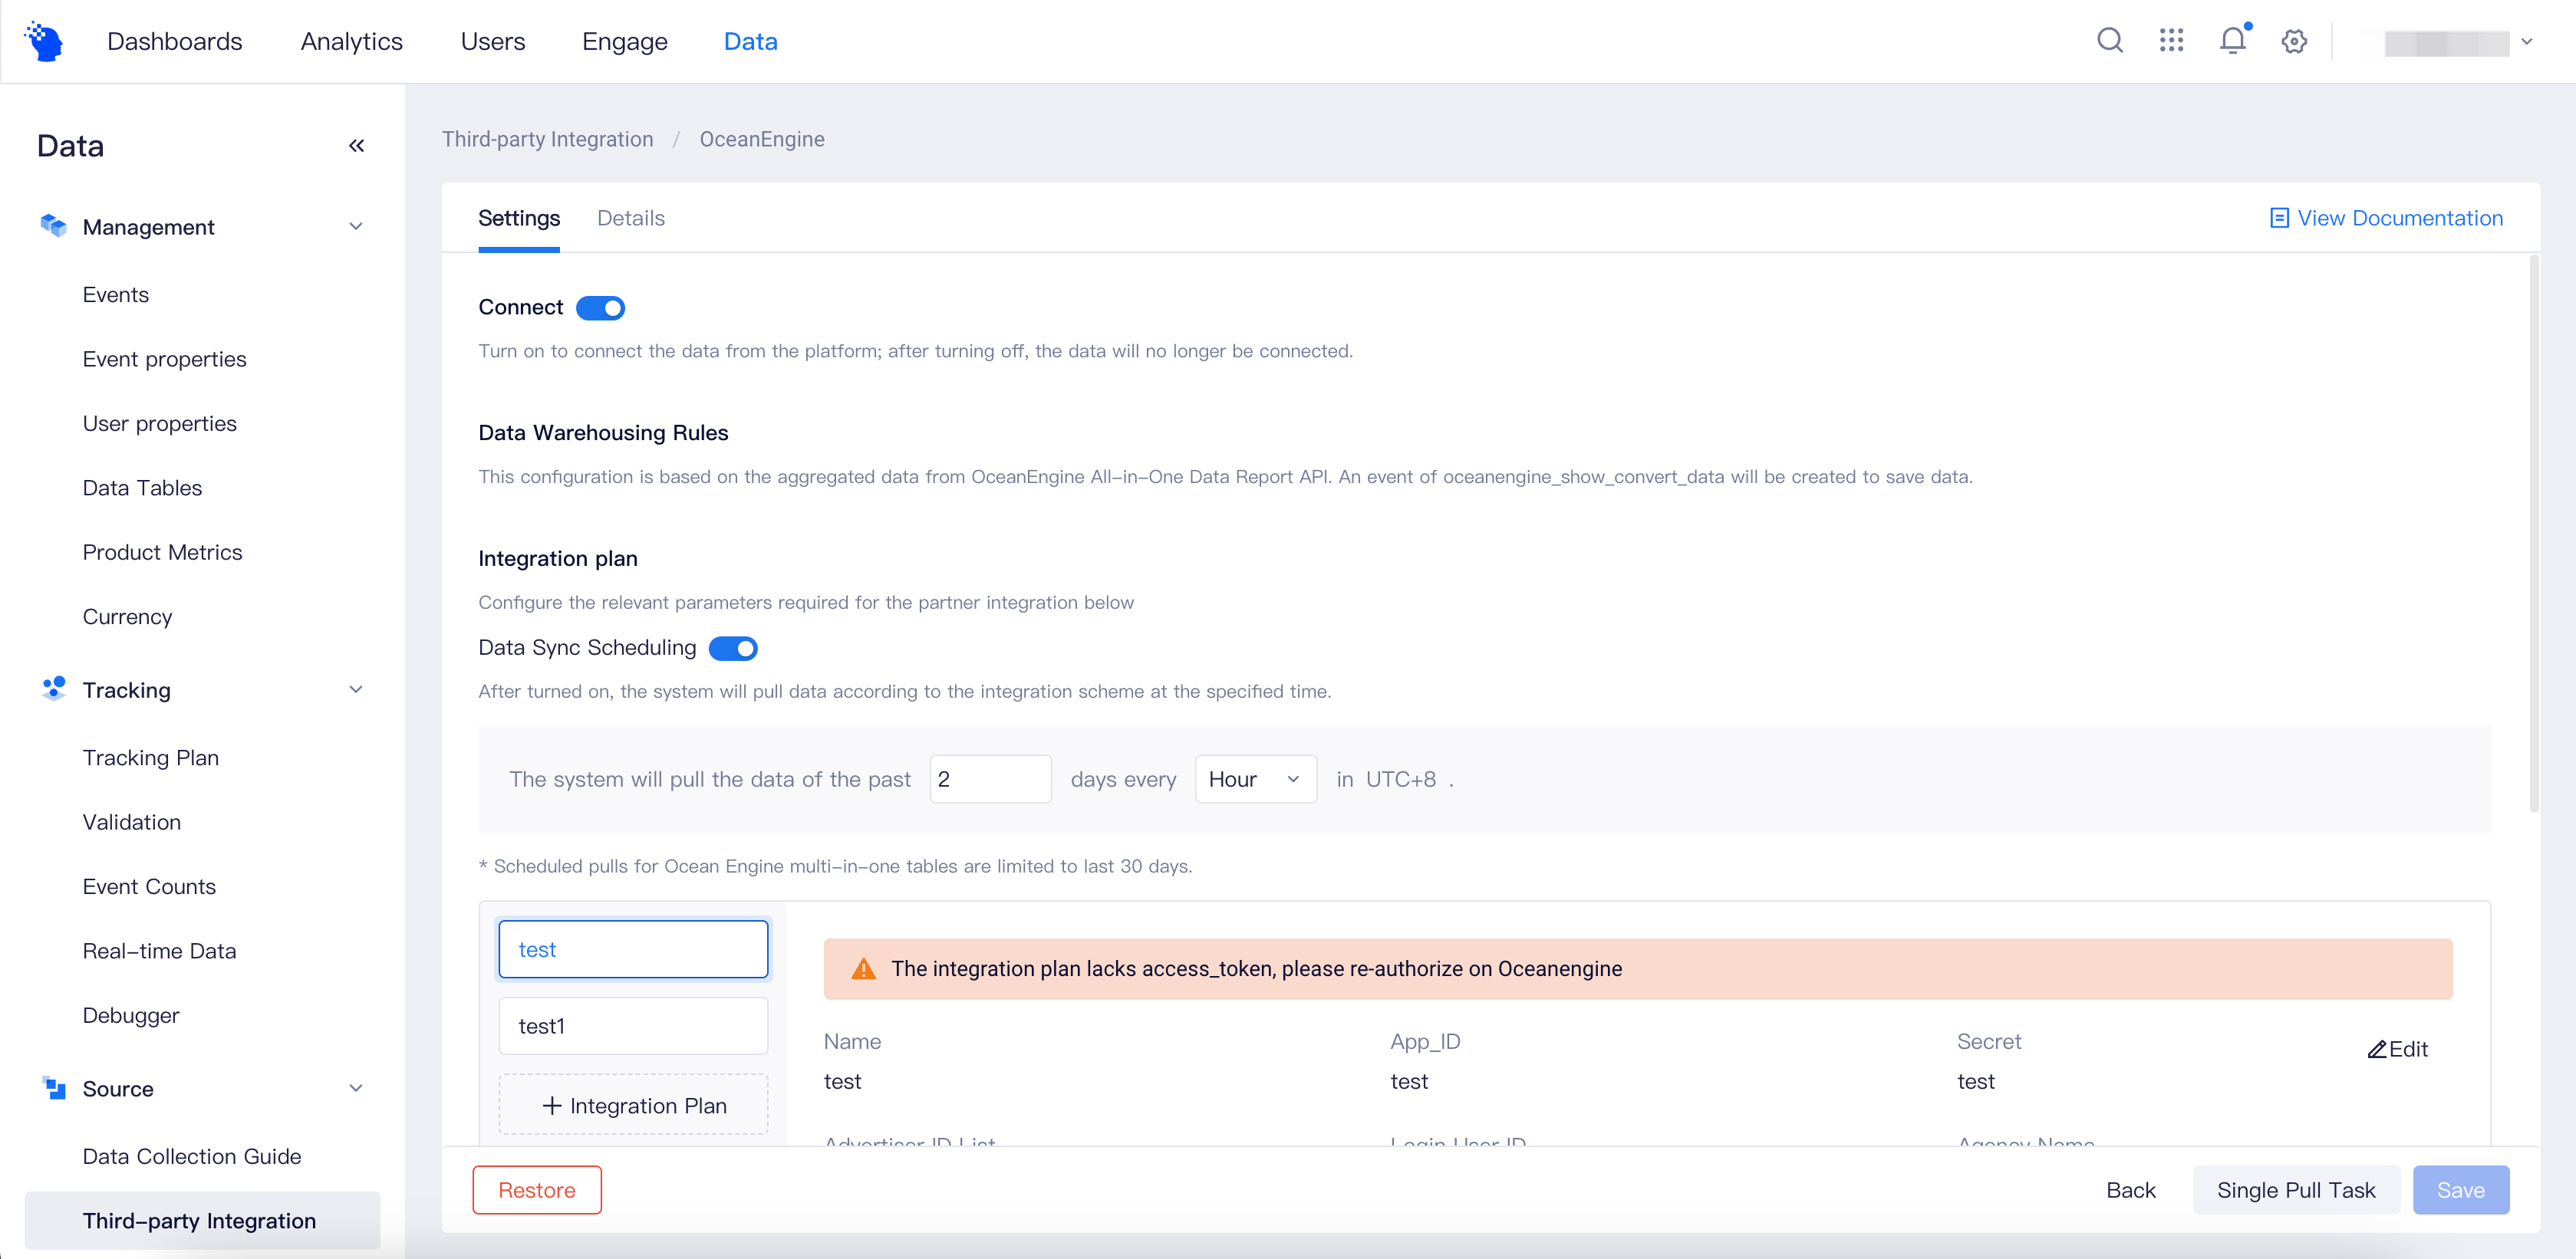Open the settings gear icon
The height and width of the screenshot is (1259, 2576).
click(x=2294, y=41)
